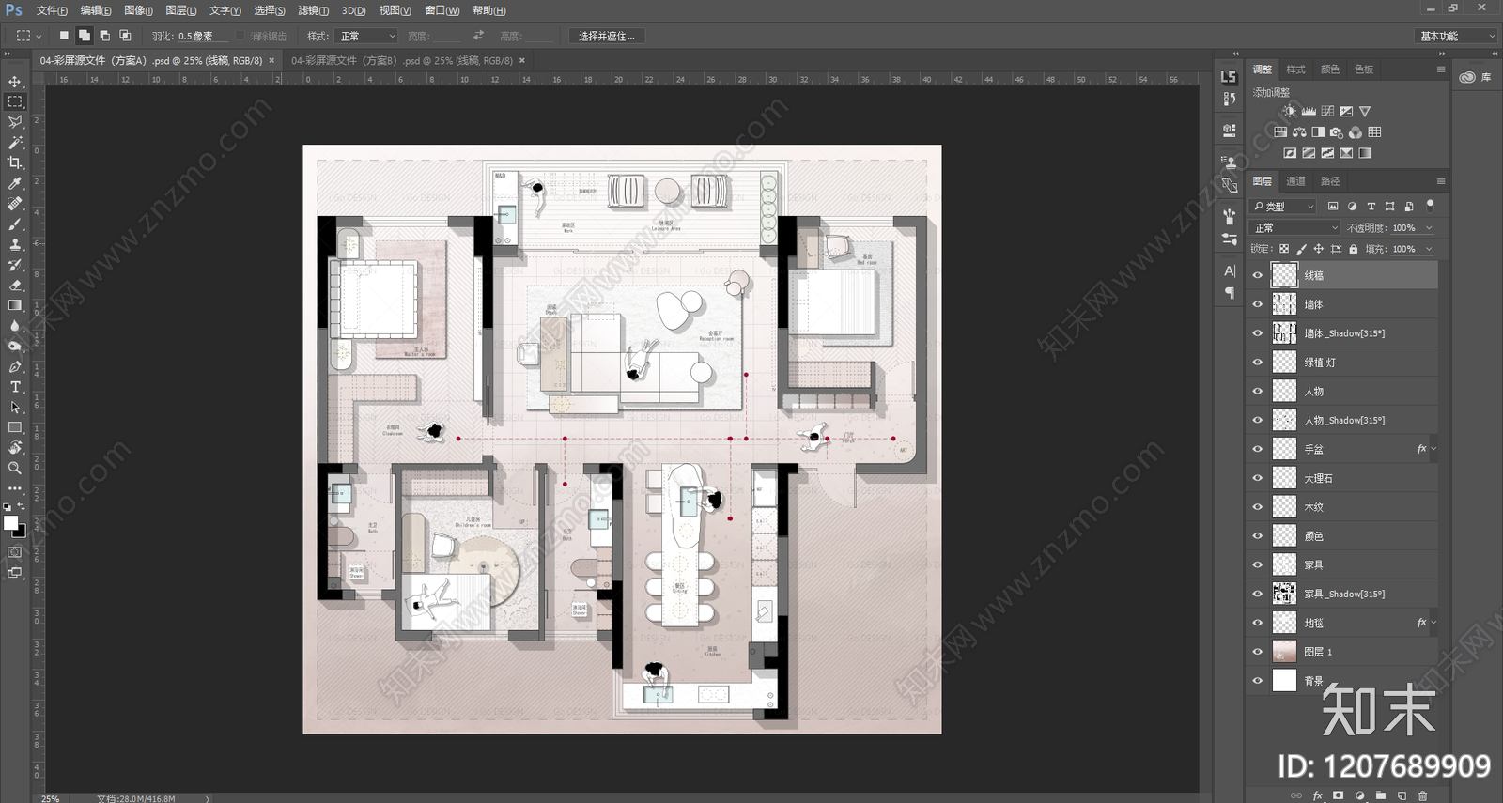1503x803 pixels.
Task: Select the Crop tool
Action: 15,162
